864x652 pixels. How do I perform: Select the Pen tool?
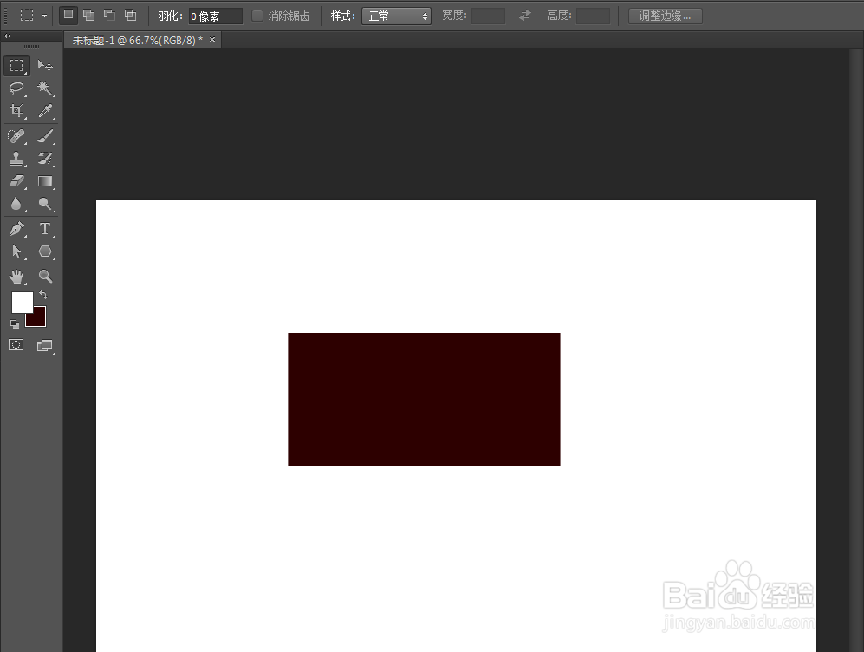click(16, 229)
